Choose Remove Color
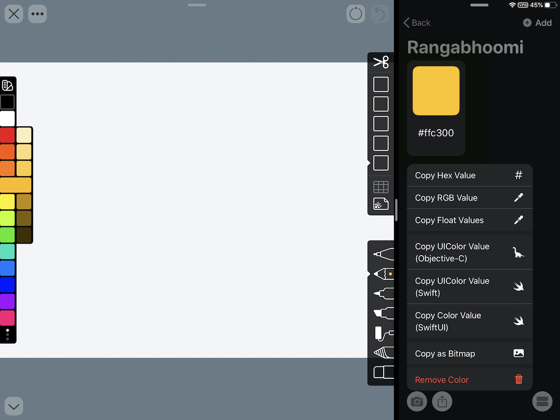Screen dimensions: 560x420 (470, 380)
